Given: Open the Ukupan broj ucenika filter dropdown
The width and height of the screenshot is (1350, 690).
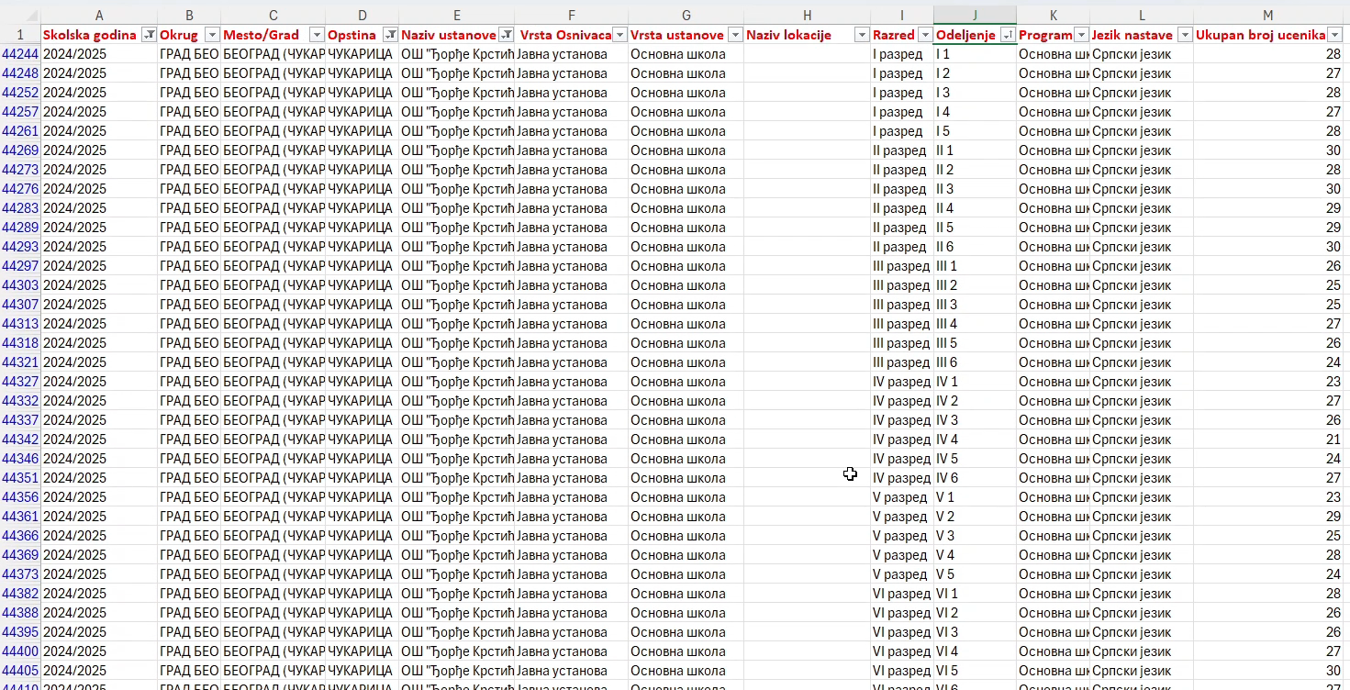Looking at the screenshot, I should (1335, 35).
